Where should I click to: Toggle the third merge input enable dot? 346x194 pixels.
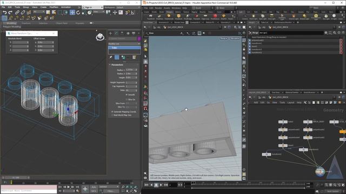tap(250, 46)
